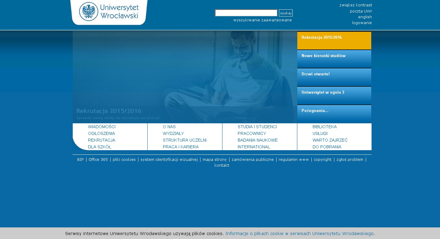Click the student banner image
The image size is (440, 239).
[x=185, y=77]
